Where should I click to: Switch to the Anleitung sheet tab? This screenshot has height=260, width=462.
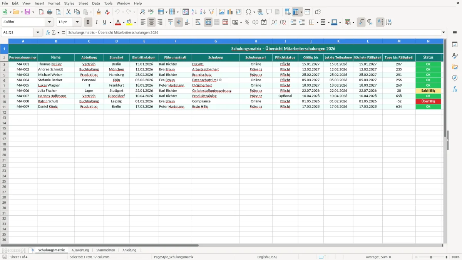(129, 250)
